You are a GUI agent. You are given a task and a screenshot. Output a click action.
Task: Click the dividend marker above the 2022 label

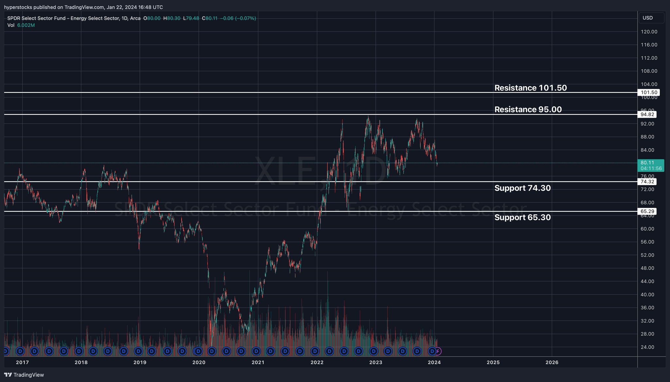coord(315,351)
